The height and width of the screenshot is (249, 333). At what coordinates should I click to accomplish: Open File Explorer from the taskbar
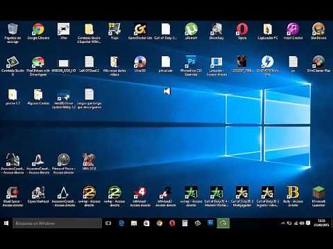[x=134, y=223]
